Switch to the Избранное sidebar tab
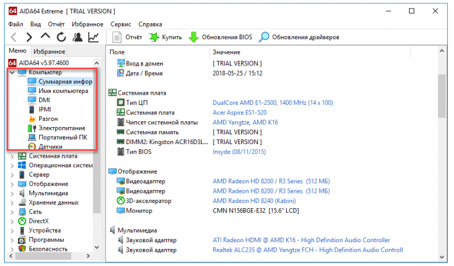Image resolution: width=454 pixels, height=266 pixels. pos(49,52)
